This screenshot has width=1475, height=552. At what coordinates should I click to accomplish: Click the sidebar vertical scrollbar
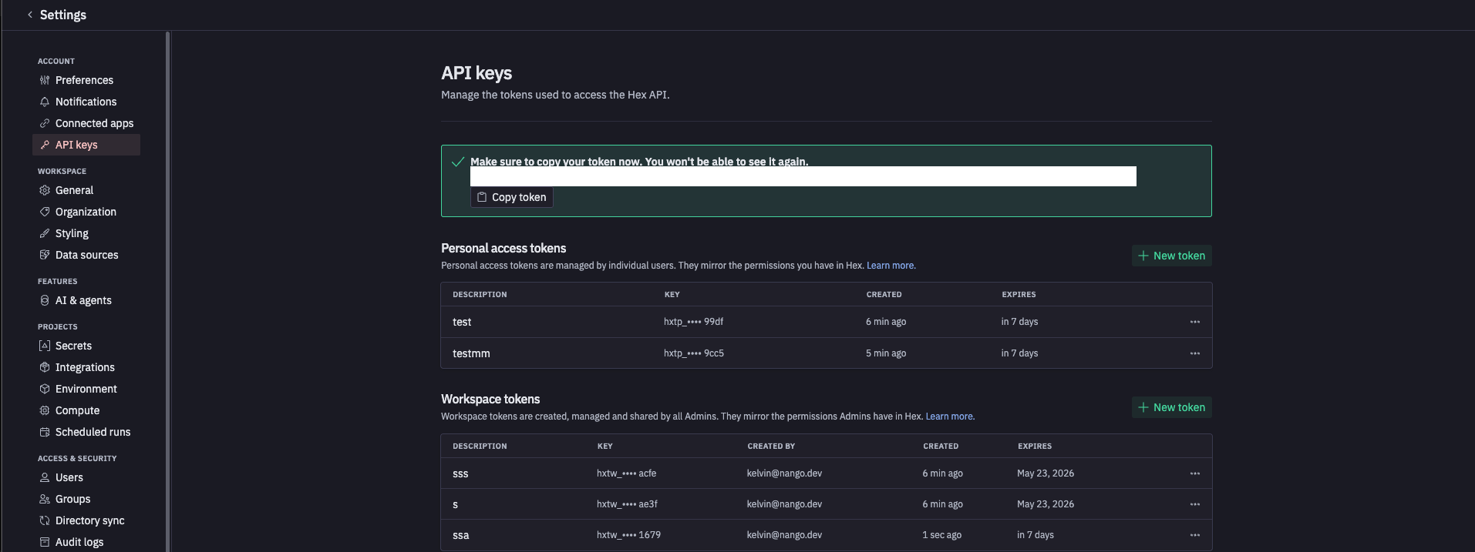coord(167,291)
